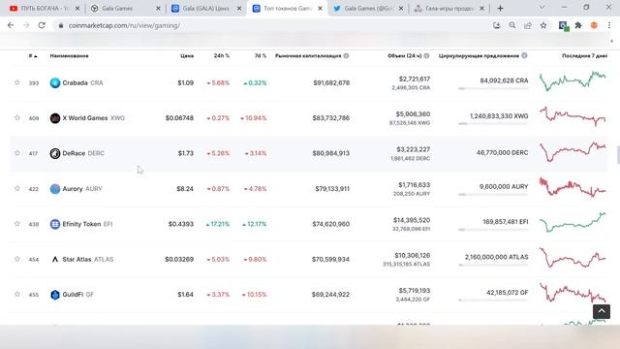Viewport: 620px width, 349px height.
Task: Go forward in browser history
Action: (26, 25)
